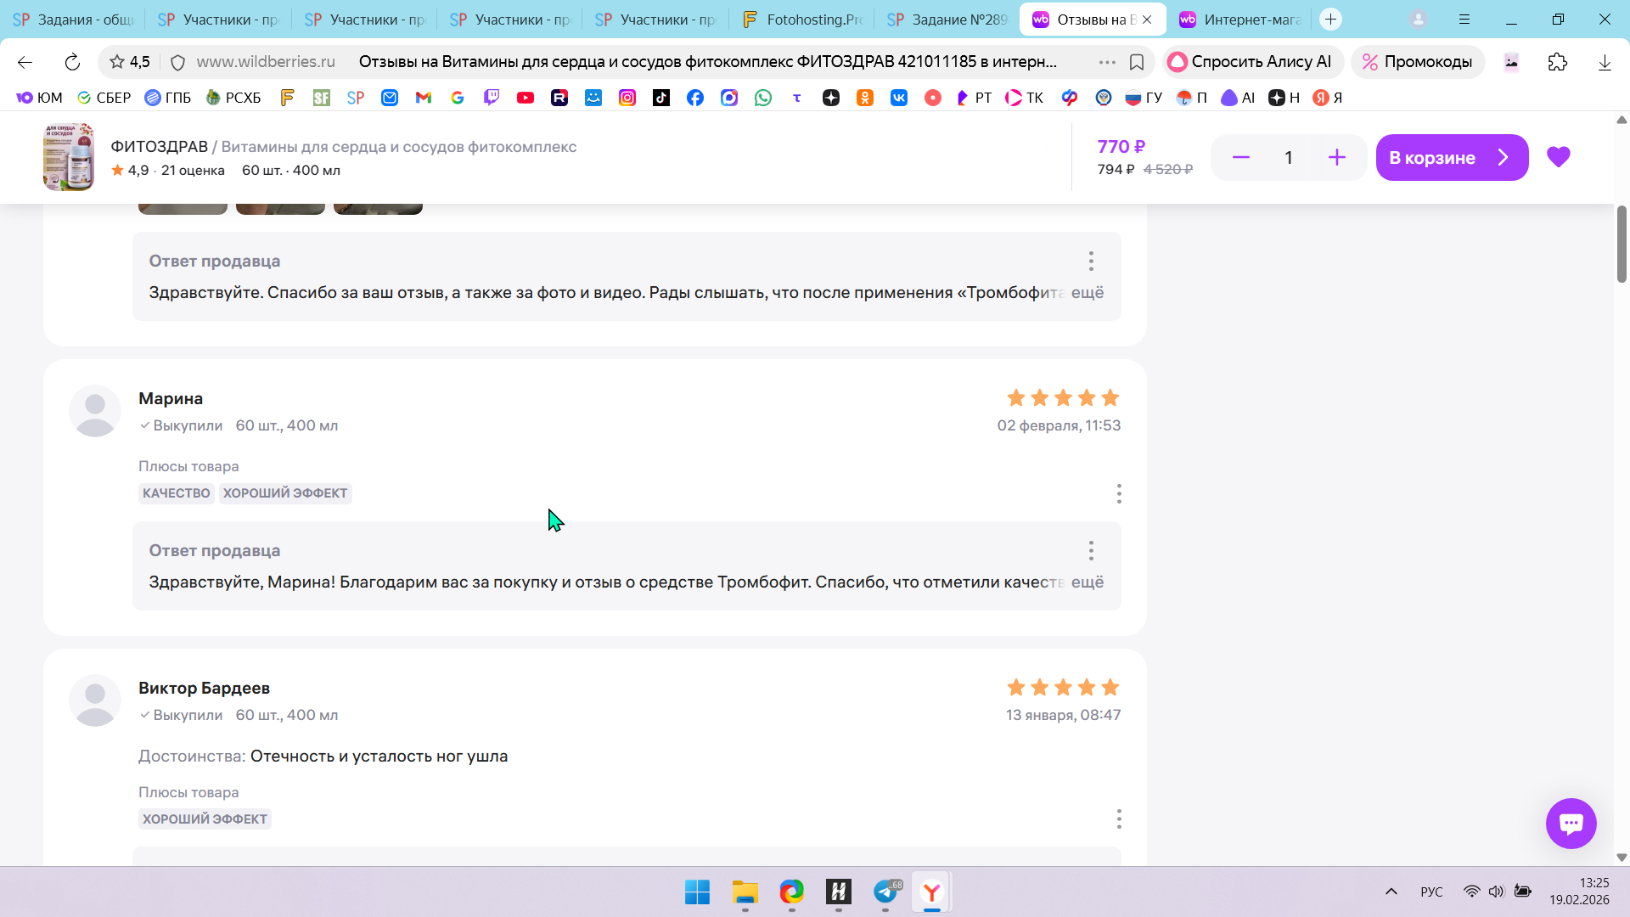Open options for Виктор Бардеев's review
This screenshot has height=917, width=1630.
pos(1119,819)
